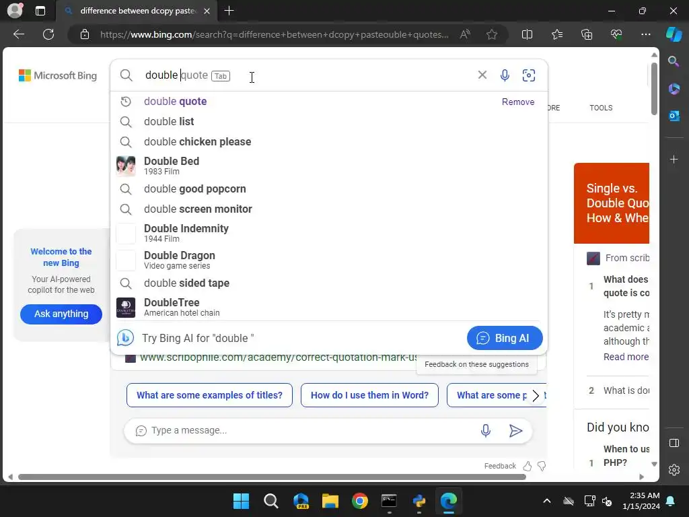Open File Explorer from taskbar
The image size is (689, 517).
330,501
